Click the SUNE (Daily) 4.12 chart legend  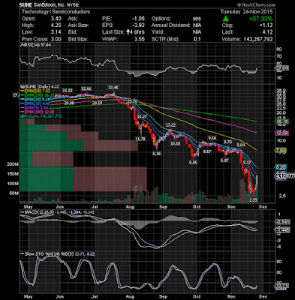point(40,86)
